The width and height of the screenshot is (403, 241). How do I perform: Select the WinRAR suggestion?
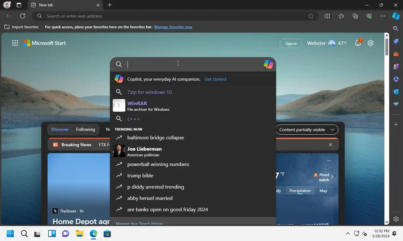coord(193,106)
